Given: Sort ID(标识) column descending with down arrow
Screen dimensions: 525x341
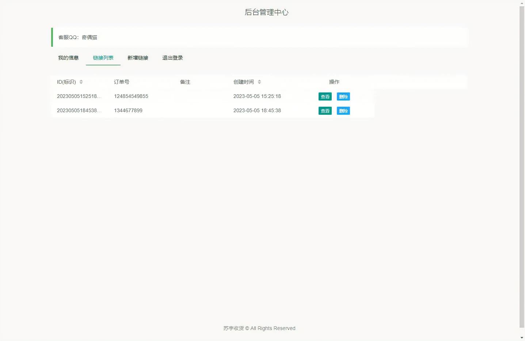Looking at the screenshot, I should point(81,83).
